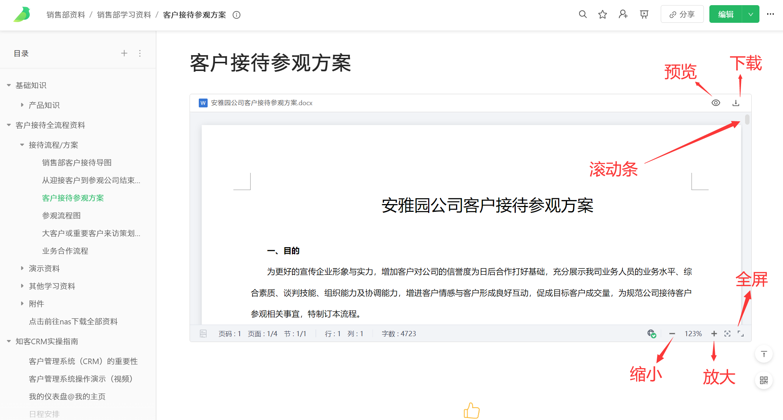Image resolution: width=783 pixels, height=420 pixels.
Task: Toggle favorite star for this page
Action: (602, 14)
